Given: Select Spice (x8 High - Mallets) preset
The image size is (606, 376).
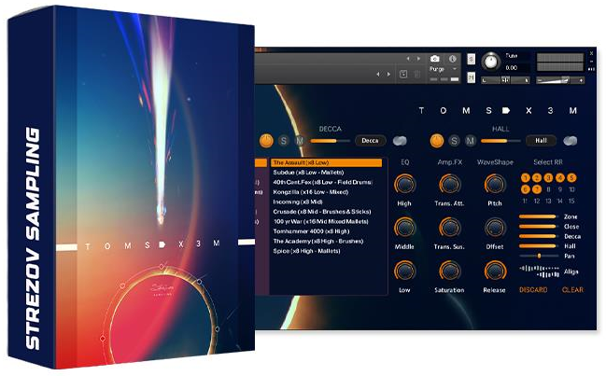Looking at the screenshot, I should (327, 251).
